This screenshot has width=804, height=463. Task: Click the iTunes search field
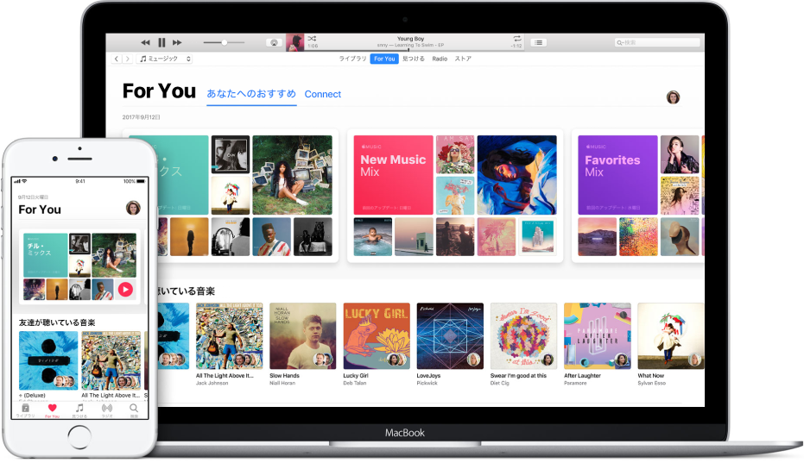(x=657, y=42)
